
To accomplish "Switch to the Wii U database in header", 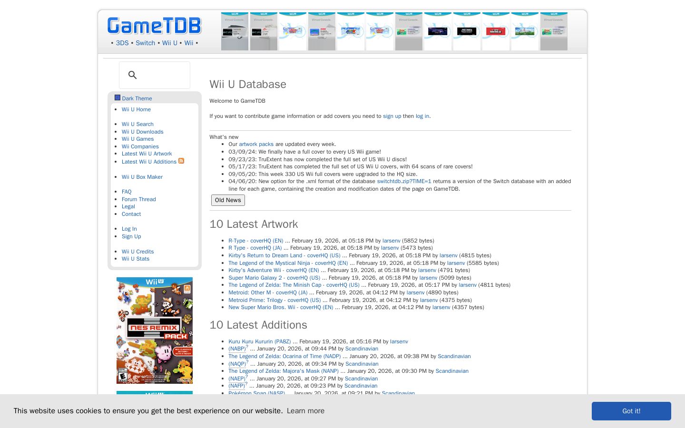I will click(x=170, y=43).
